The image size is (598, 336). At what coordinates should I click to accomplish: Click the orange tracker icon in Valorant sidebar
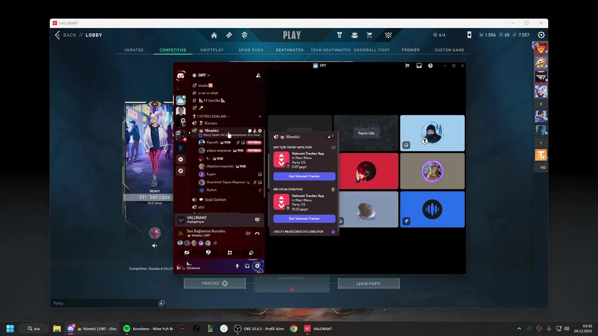[x=541, y=155]
